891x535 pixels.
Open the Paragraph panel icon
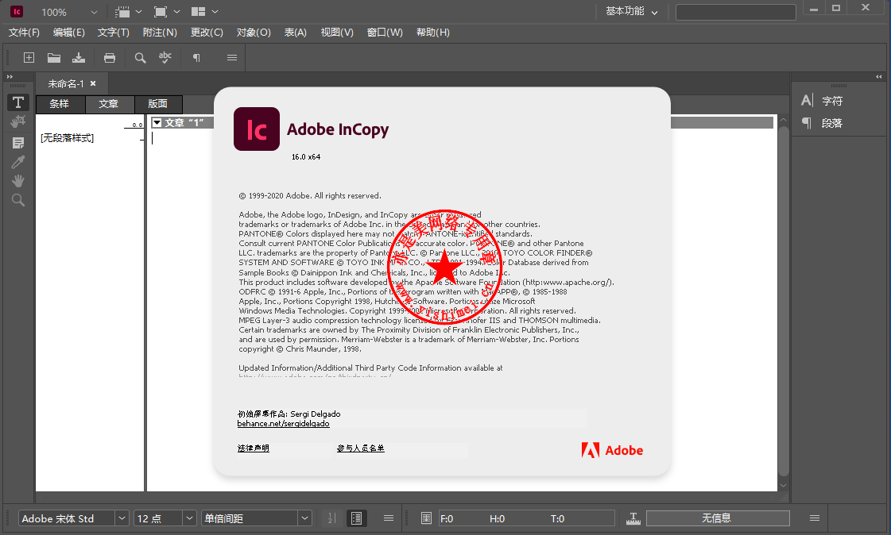point(806,122)
